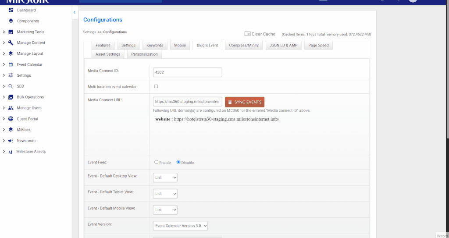Click the Marketing Tools image icon
This screenshot has width=449, height=238.
(x=11, y=32)
